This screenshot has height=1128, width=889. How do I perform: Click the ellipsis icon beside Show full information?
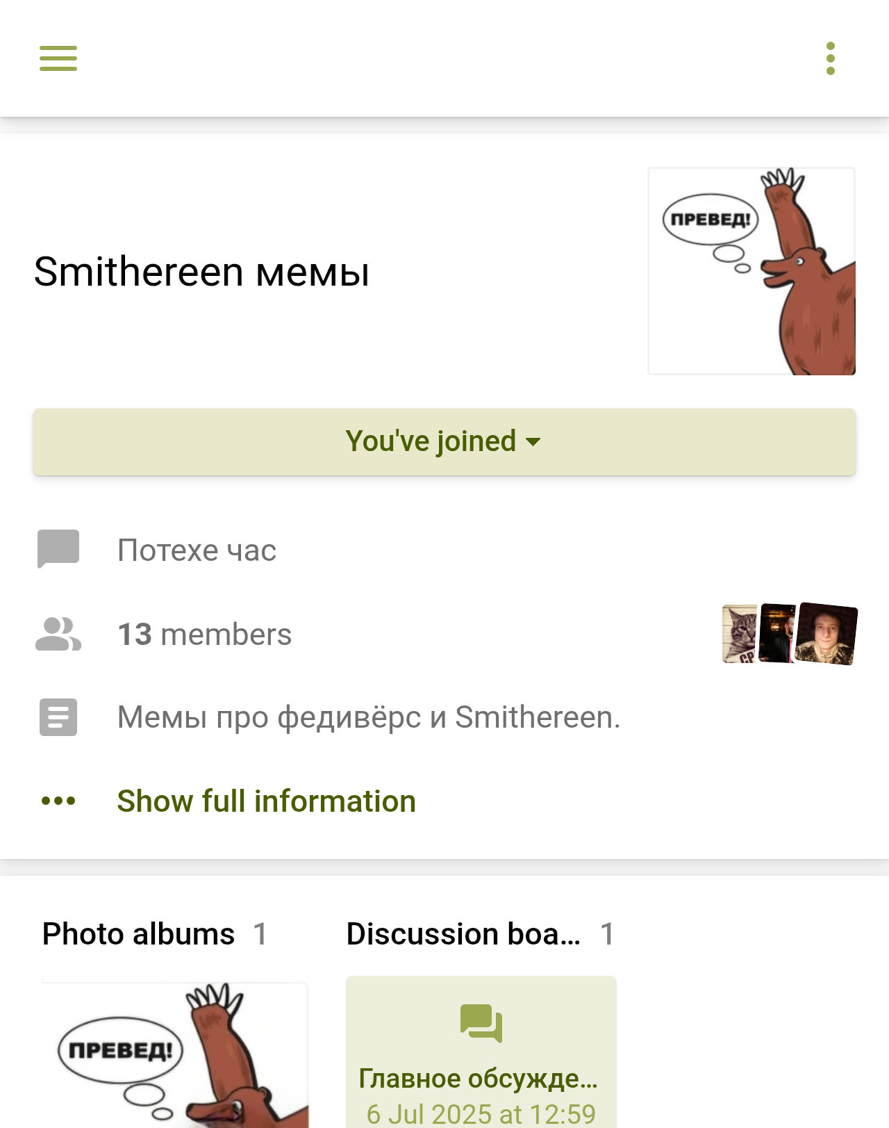58,801
